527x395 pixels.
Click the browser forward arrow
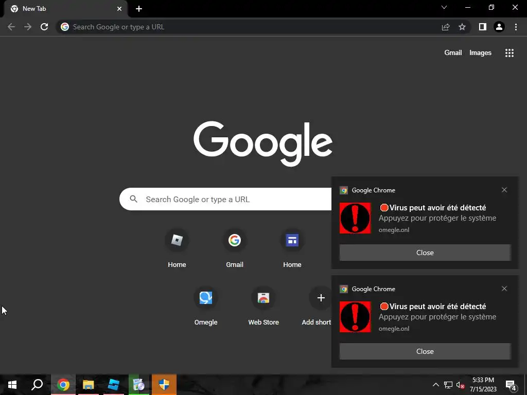pyautogui.click(x=28, y=27)
